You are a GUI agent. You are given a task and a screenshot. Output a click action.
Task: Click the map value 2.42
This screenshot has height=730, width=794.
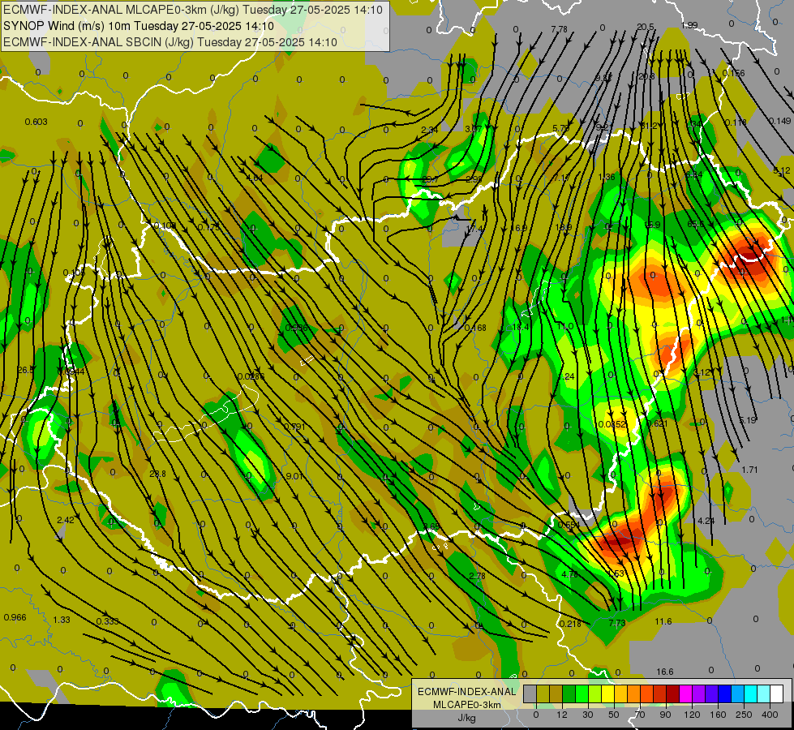tap(66, 520)
